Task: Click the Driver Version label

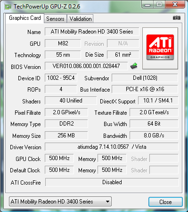Action: (x=25, y=147)
